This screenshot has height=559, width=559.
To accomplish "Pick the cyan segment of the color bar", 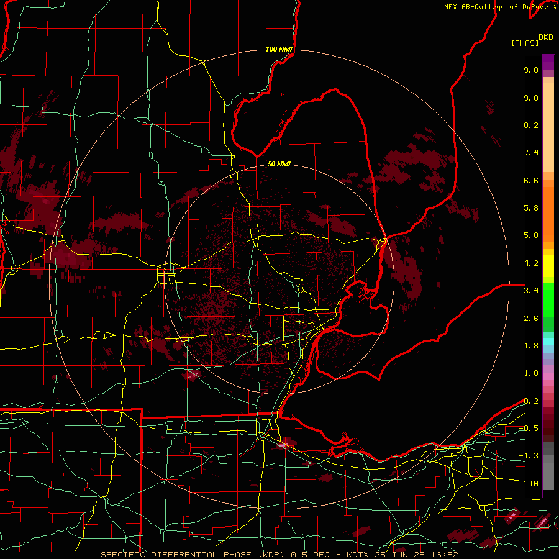I will point(548,342).
